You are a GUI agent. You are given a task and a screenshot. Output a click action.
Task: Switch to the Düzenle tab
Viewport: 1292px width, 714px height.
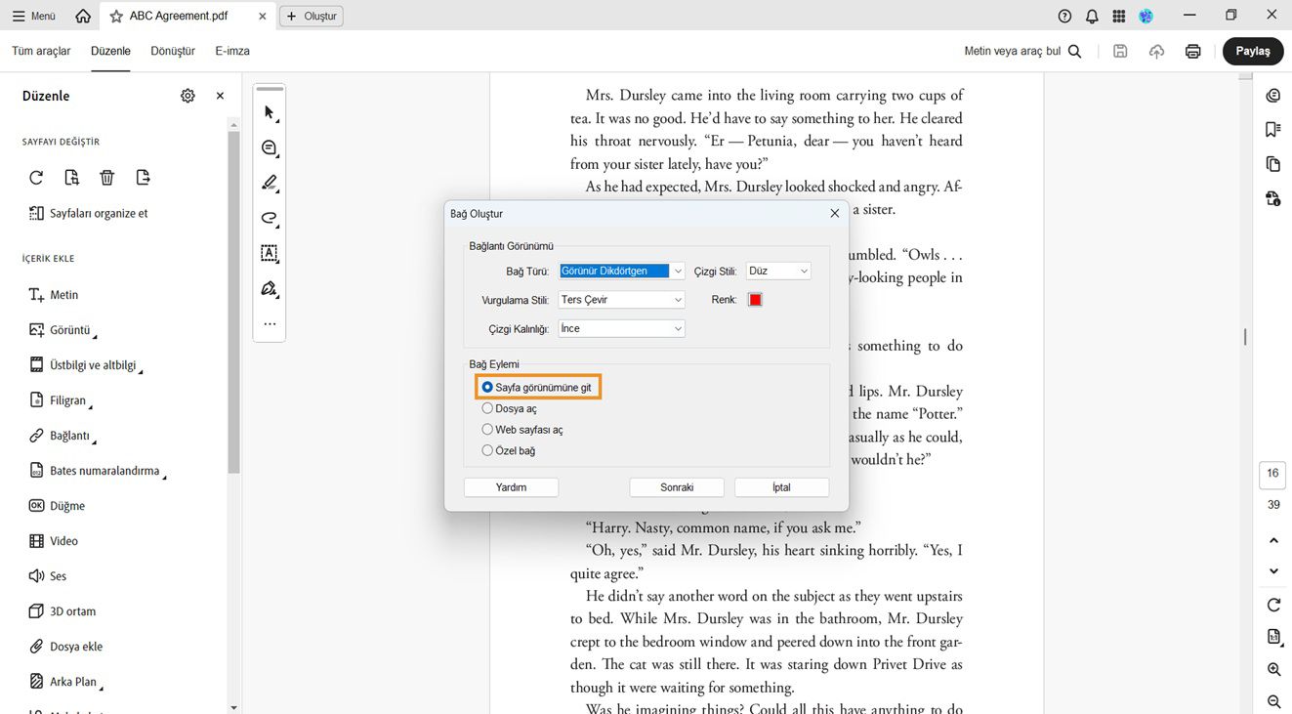(110, 51)
